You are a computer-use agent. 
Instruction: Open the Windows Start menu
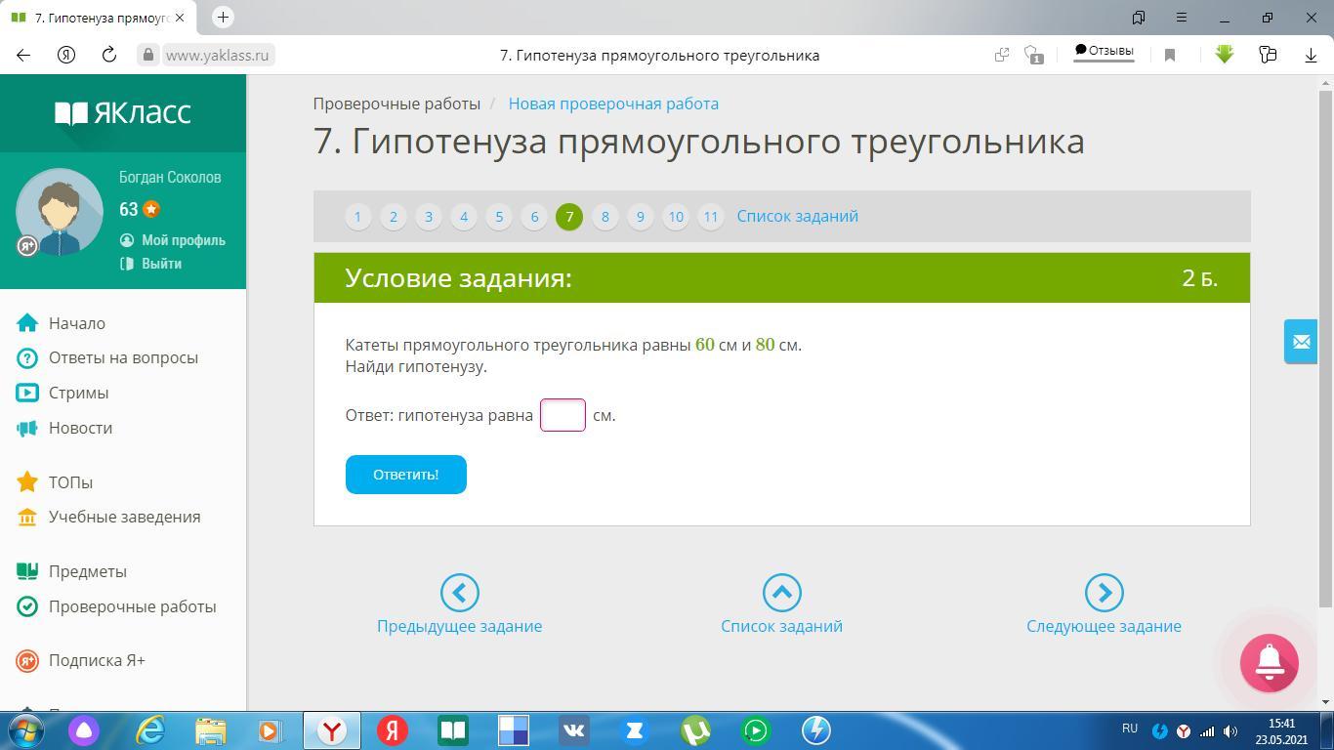click(x=25, y=730)
